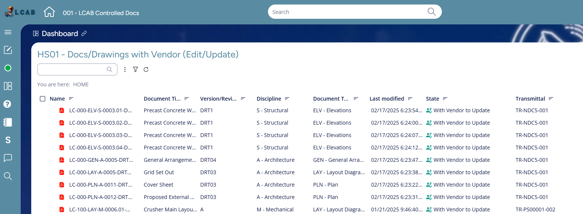This screenshot has width=583, height=214.
Task: Click 'Proposed External ...' document title
Action: (169, 197)
